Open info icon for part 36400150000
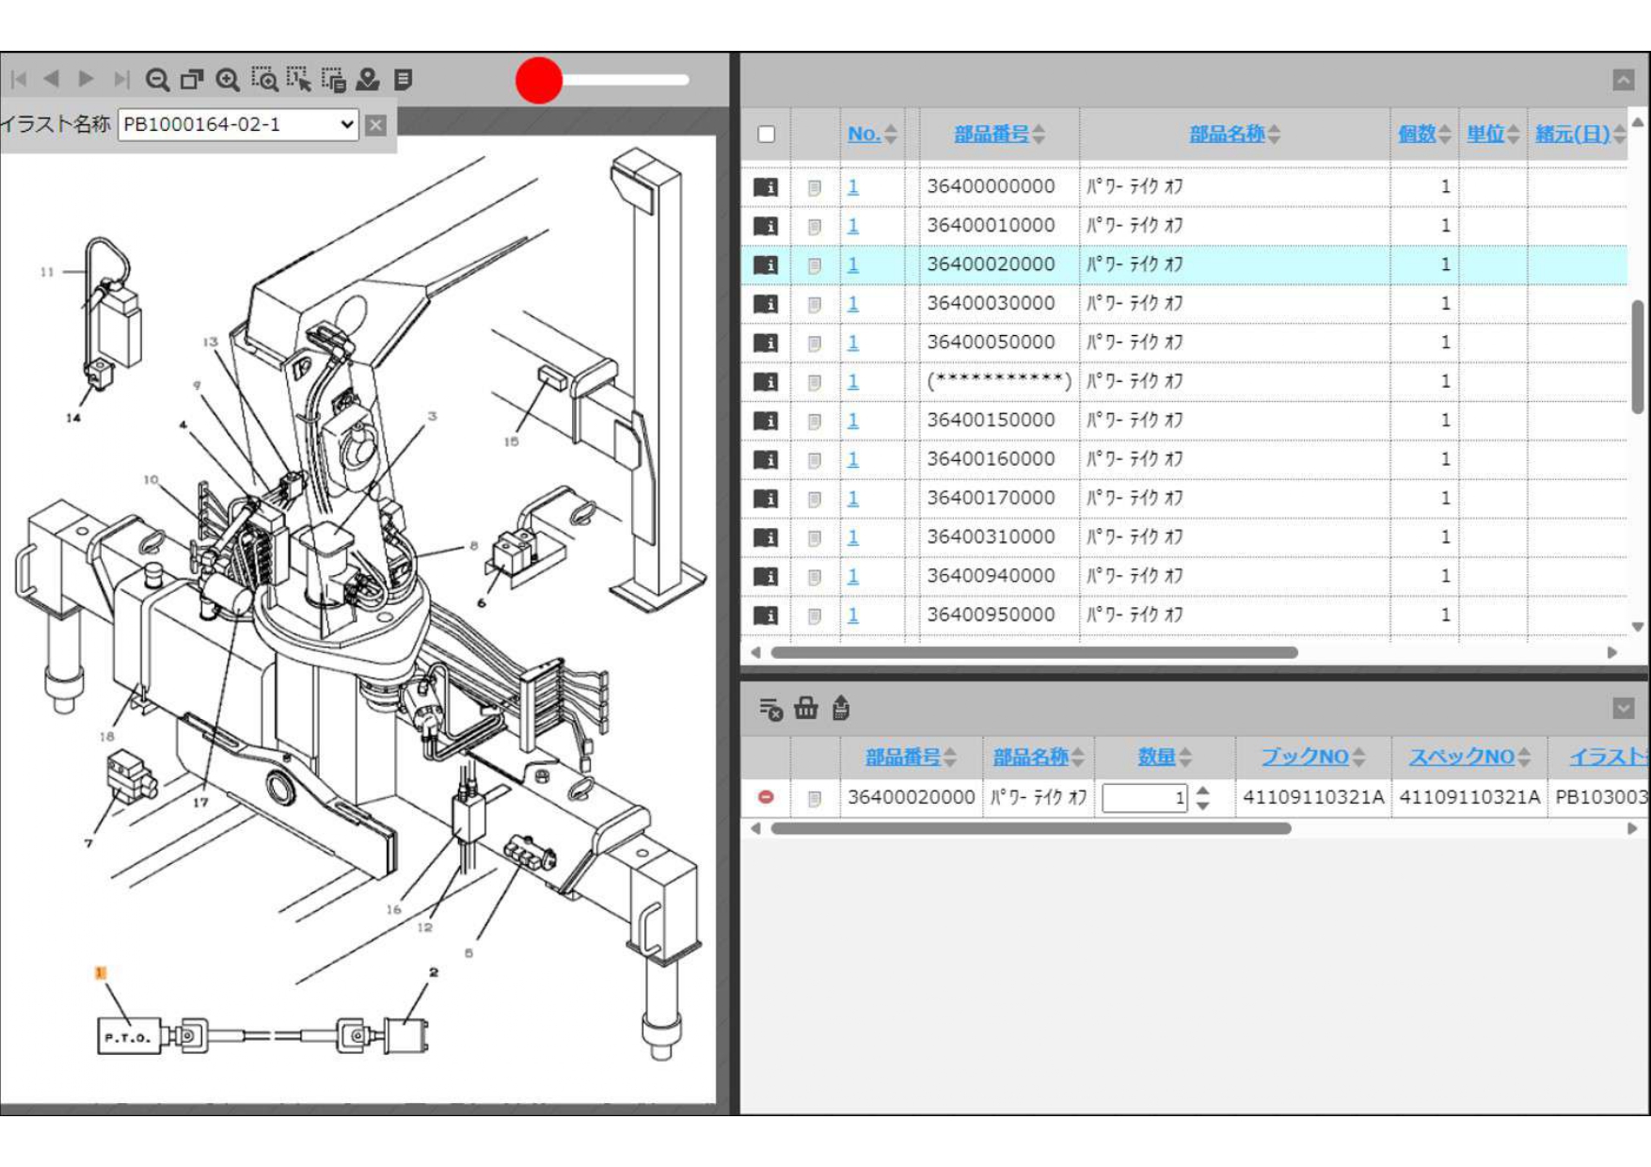Viewport: 1651px width, 1167px height. click(x=766, y=421)
